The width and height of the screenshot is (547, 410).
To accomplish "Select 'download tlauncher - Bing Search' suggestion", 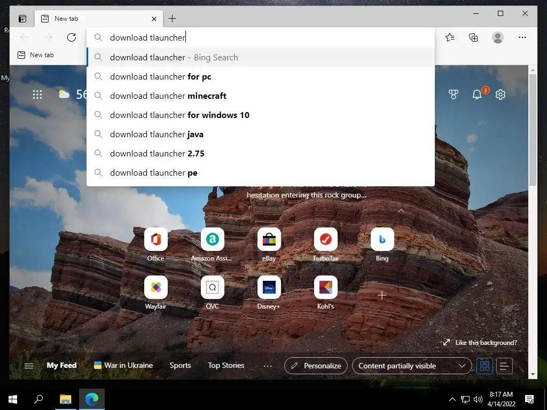I will (261, 57).
